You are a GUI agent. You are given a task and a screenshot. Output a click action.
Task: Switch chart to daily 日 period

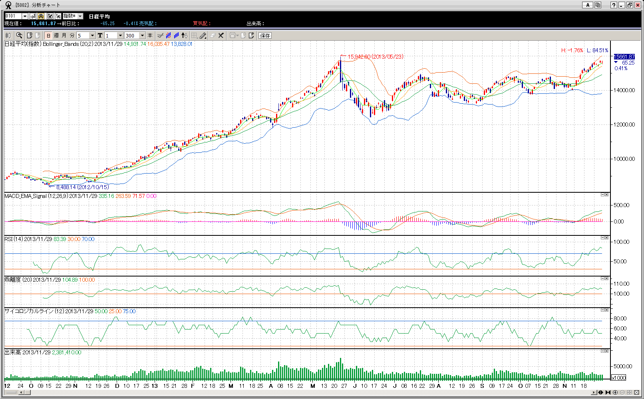48,36
